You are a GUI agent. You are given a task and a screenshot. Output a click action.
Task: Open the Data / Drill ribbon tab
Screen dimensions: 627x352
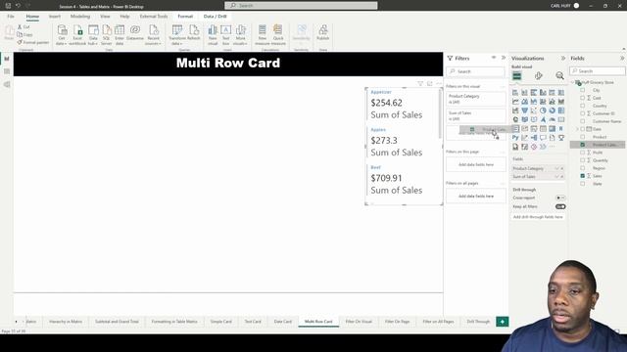click(216, 17)
